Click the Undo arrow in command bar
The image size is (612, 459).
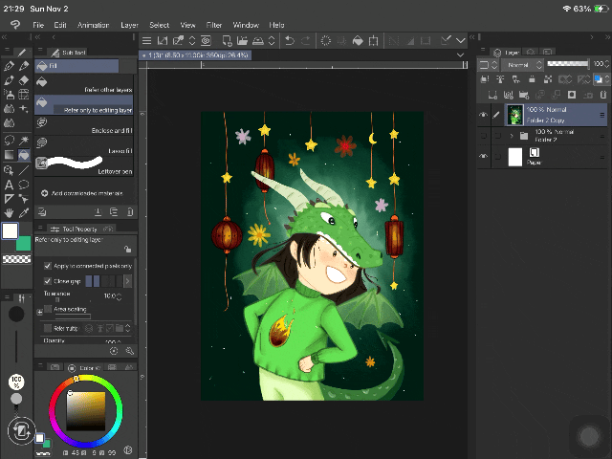[x=289, y=40]
